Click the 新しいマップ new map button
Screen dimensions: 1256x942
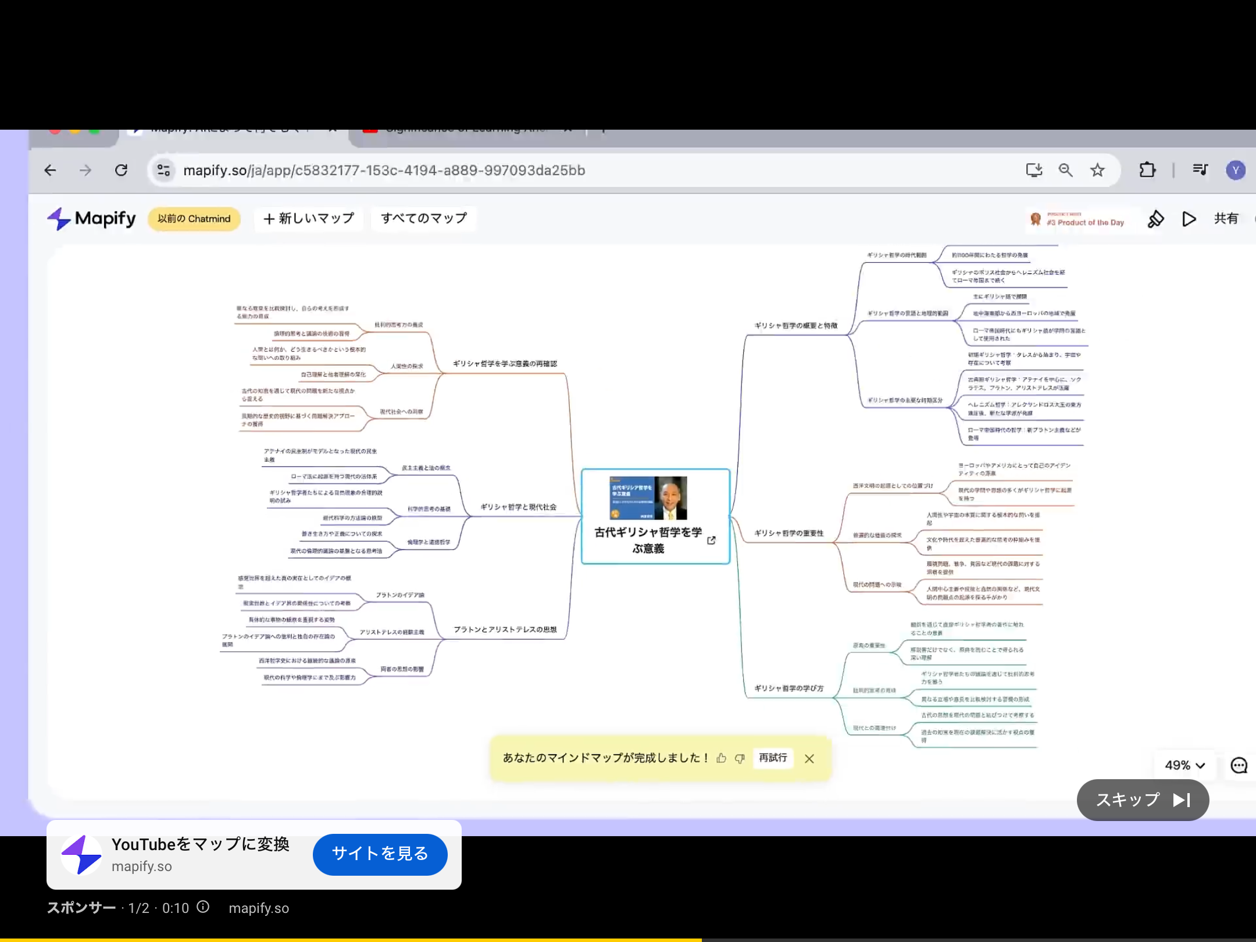pos(308,219)
